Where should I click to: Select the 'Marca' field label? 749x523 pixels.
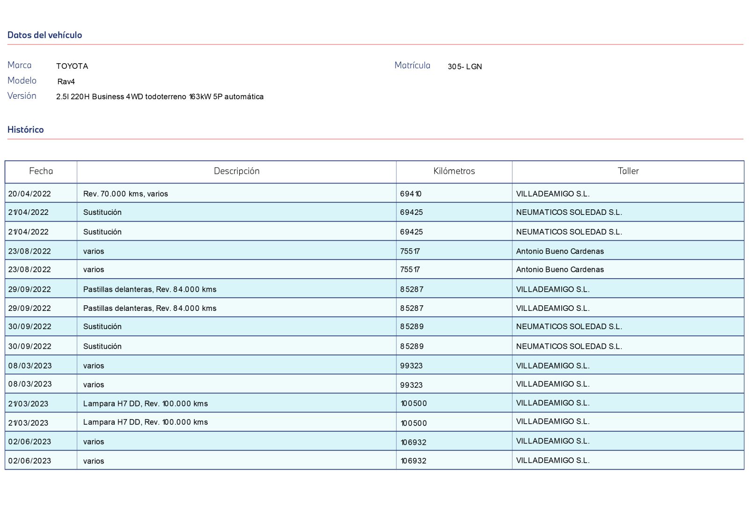click(20, 65)
